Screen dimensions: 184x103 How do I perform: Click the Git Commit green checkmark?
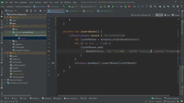point(143,7)
